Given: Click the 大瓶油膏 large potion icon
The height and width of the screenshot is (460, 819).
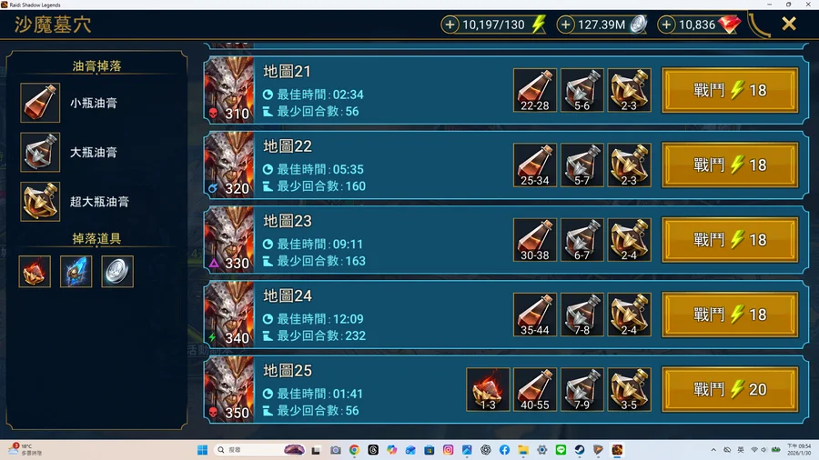Looking at the screenshot, I should tap(40, 153).
